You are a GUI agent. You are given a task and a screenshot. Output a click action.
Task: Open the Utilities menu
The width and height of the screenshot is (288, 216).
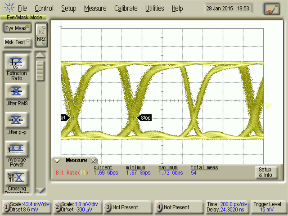[155, 8]
